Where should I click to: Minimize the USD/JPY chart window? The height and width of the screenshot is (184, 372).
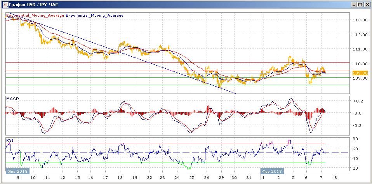click(354, 5)
